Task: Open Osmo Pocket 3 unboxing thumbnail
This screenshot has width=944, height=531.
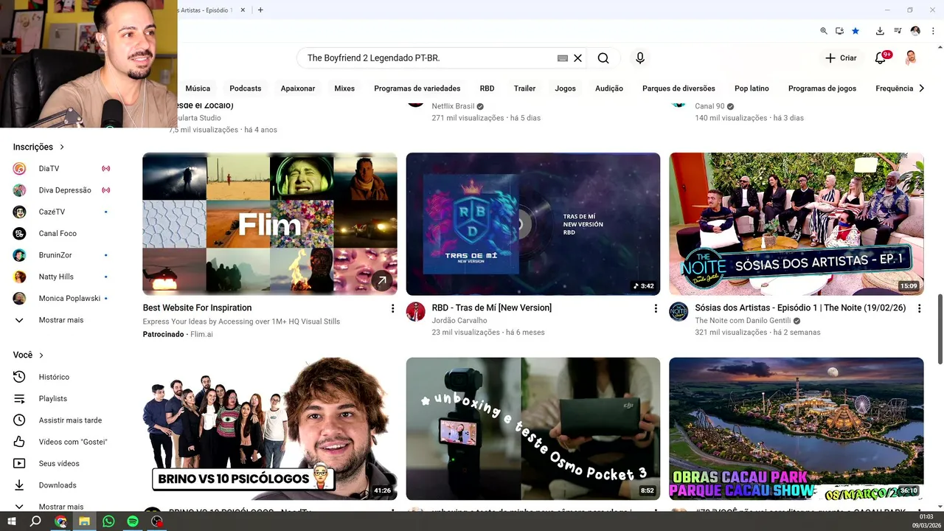Action: point(533,428)
